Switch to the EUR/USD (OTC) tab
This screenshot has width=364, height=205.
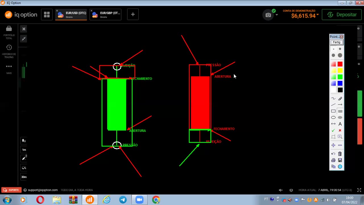(x=71, y=15)
